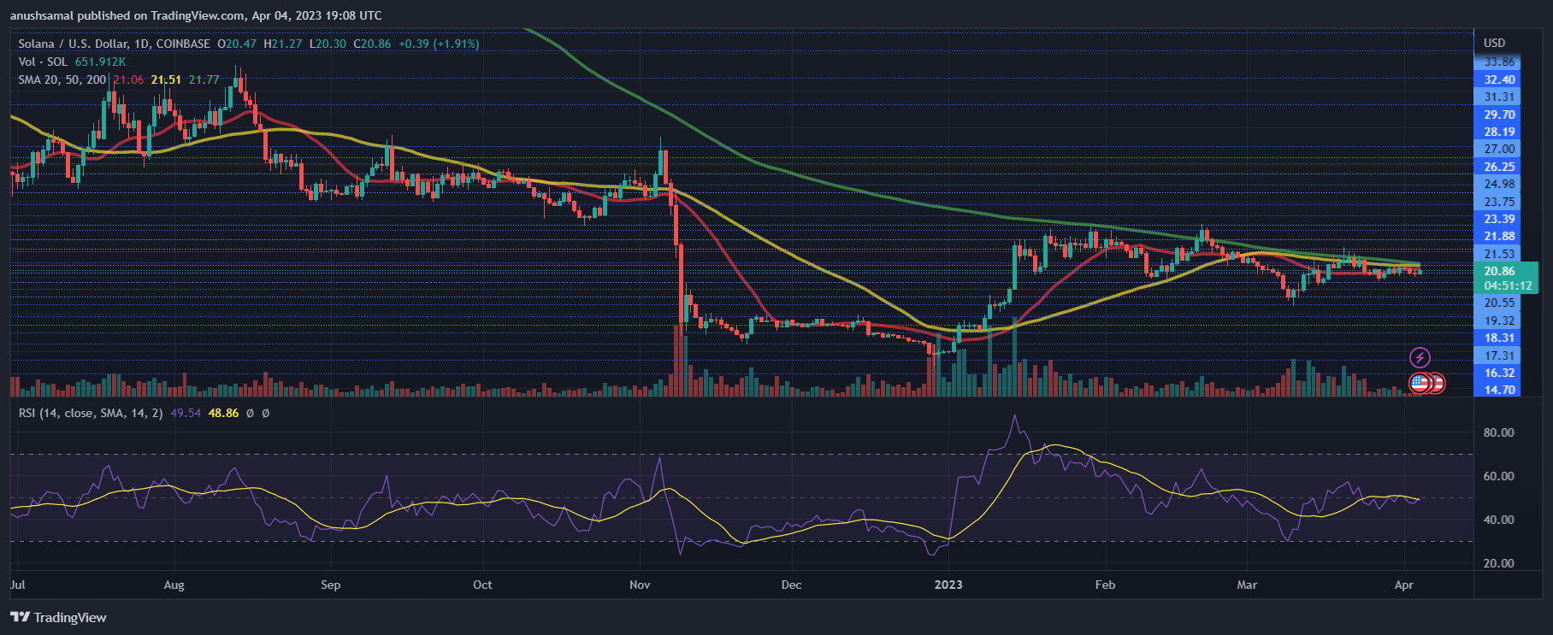The width and height of the screenshot is (1553, 635).
Task: Click the purple lightning bolt event icon
Action: point(1420,357)
